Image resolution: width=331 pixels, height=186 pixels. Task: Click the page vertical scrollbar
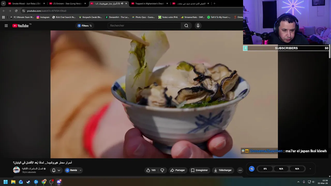[330, 52]
